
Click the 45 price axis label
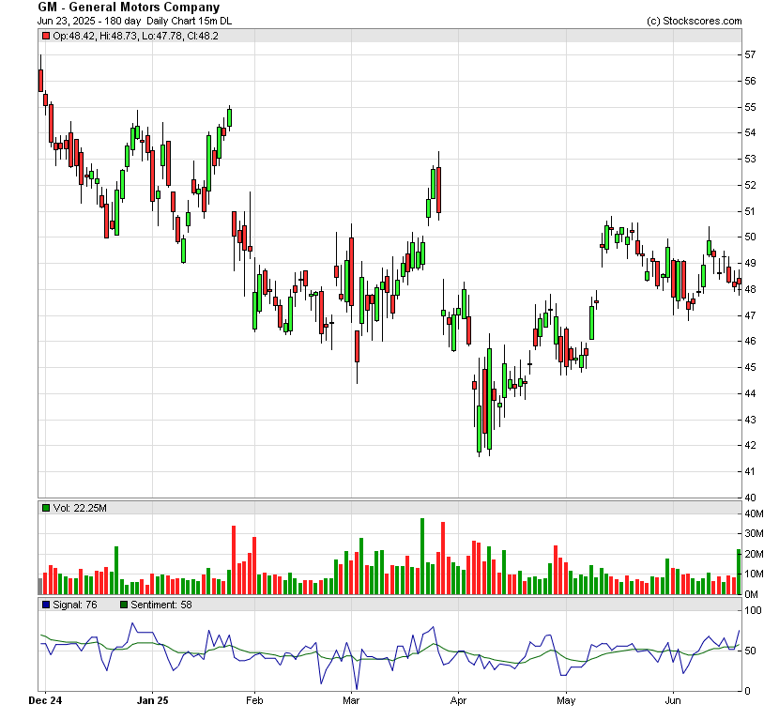(x=750, y=367)
